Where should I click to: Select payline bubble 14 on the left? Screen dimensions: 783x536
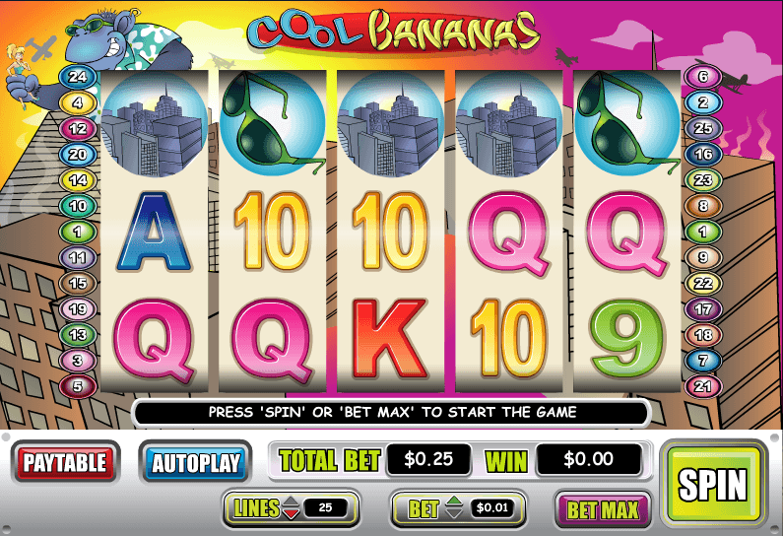pyautogui.click(x=78, y=180)
